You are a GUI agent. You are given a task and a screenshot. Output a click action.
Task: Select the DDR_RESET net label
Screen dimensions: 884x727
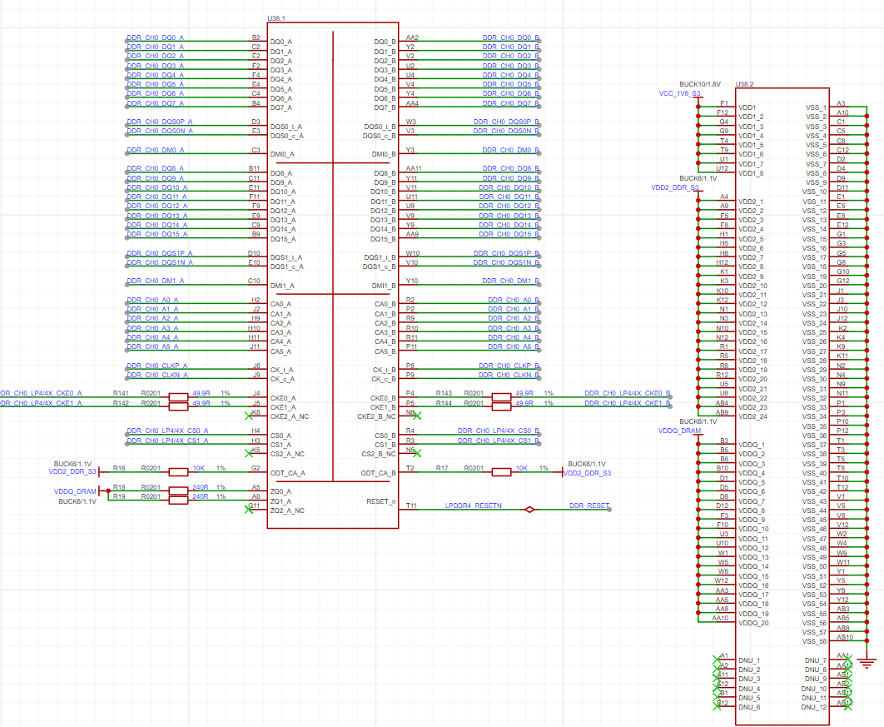[x=589, y=505]
